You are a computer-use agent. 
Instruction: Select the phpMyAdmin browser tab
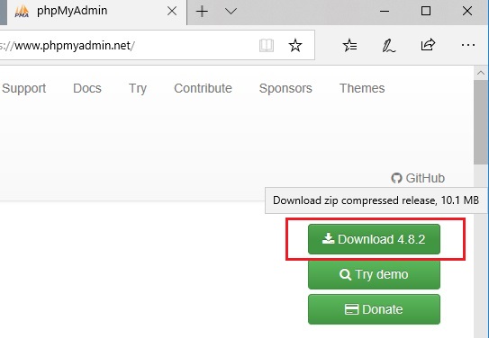click(96, 13)
